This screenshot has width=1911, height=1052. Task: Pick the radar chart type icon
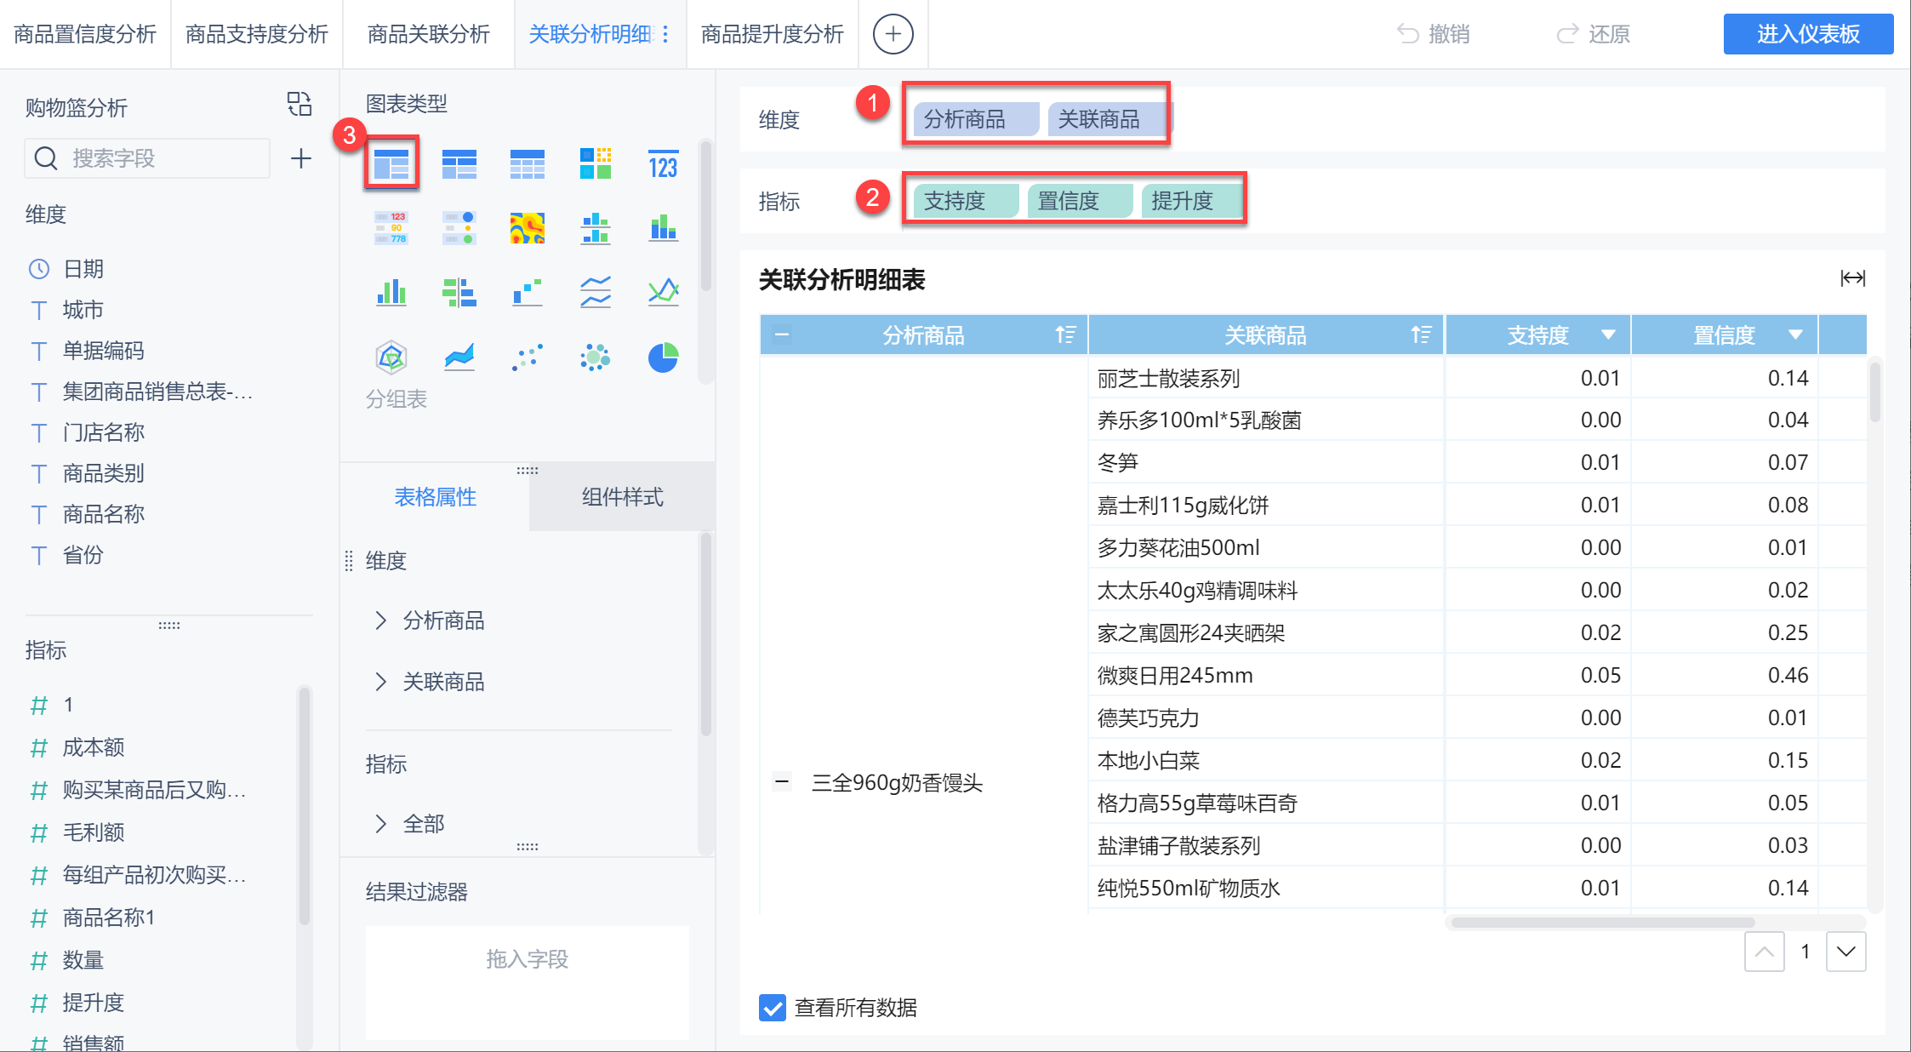point(391,357)
